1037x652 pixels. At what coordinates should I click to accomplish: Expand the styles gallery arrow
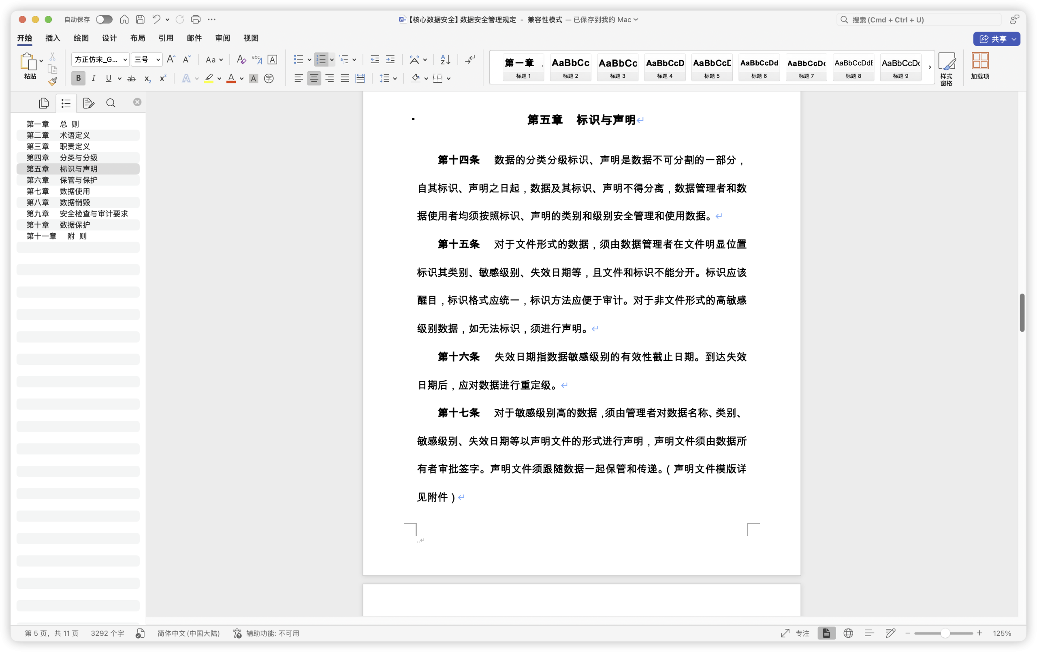tap(929, 67)
